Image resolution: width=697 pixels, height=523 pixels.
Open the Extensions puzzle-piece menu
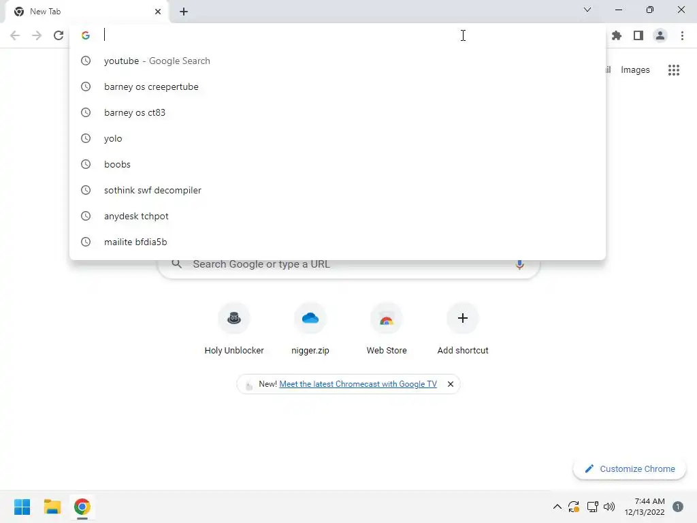click(x=617, y=35)
